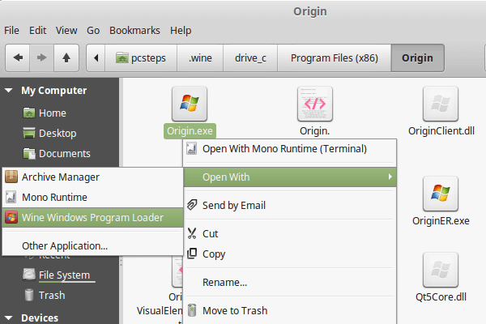This screenshot has height=324, width=486.
Task: Choose Move to Trash from context menu
Action: tap(290, 310)
